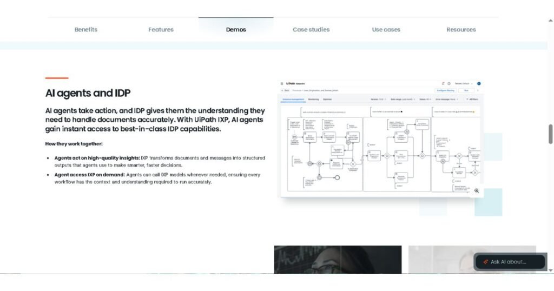Click the "AI agents and IDP" heading
Viewport: 554px width, 291px height.
(x=88, y=93)
